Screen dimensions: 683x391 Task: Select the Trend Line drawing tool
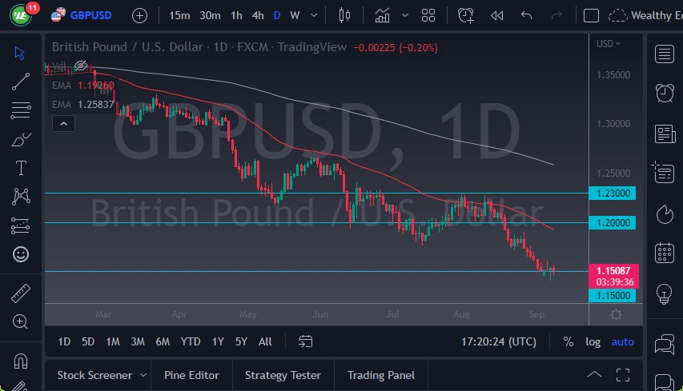point(21,80)
